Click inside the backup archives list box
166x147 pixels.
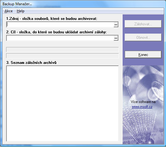tap(62, 104)
